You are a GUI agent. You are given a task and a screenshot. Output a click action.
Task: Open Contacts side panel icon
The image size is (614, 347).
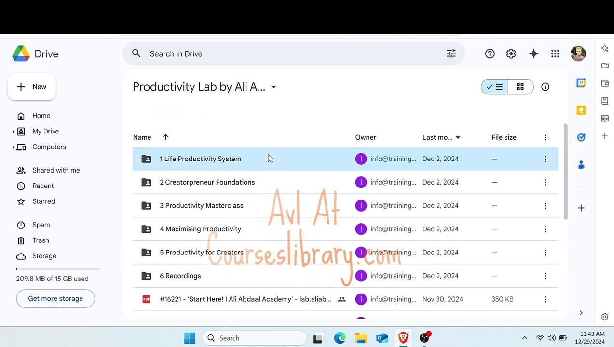pos(581,165)
